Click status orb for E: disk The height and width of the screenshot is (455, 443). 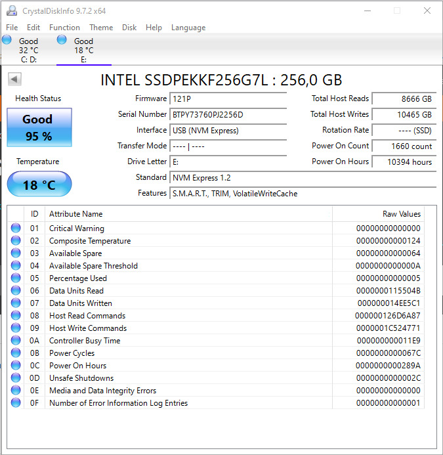62,39
